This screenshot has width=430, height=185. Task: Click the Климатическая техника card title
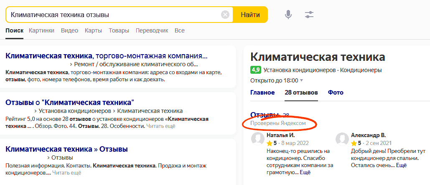tap(318, 57)
